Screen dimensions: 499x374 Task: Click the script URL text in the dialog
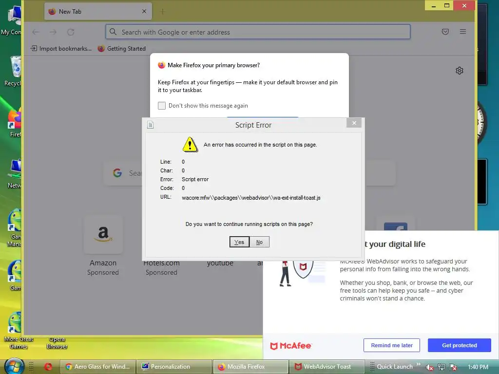pos(251,198)
